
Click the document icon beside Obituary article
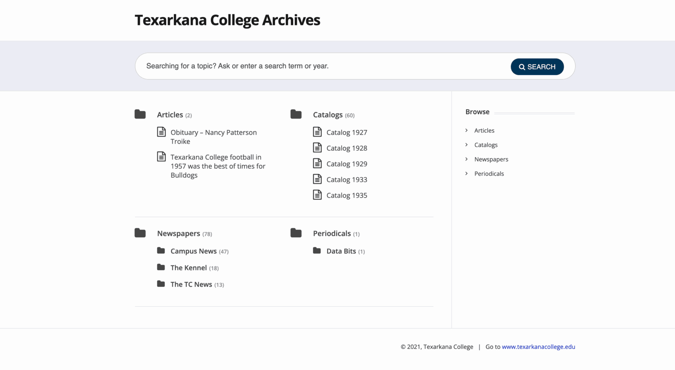pyautogui.click(x=161, y=132)
